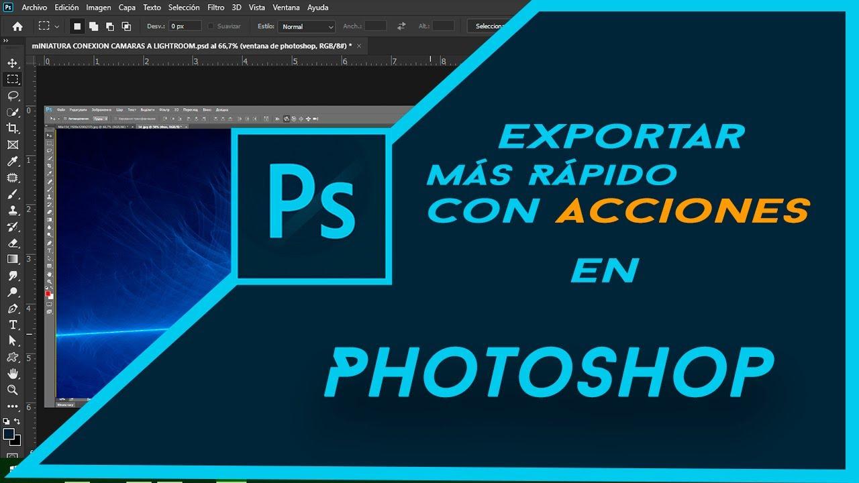Click the red swatch in embedded Photoshop toolbar
Screen dimensions: 859x483
[x=48, y=294]
